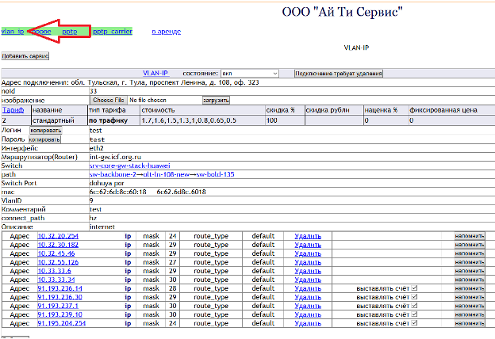Open address 10.33.33.34
Image resolution: width=495 pixels, height=339 pixels.
coord(56,280)
